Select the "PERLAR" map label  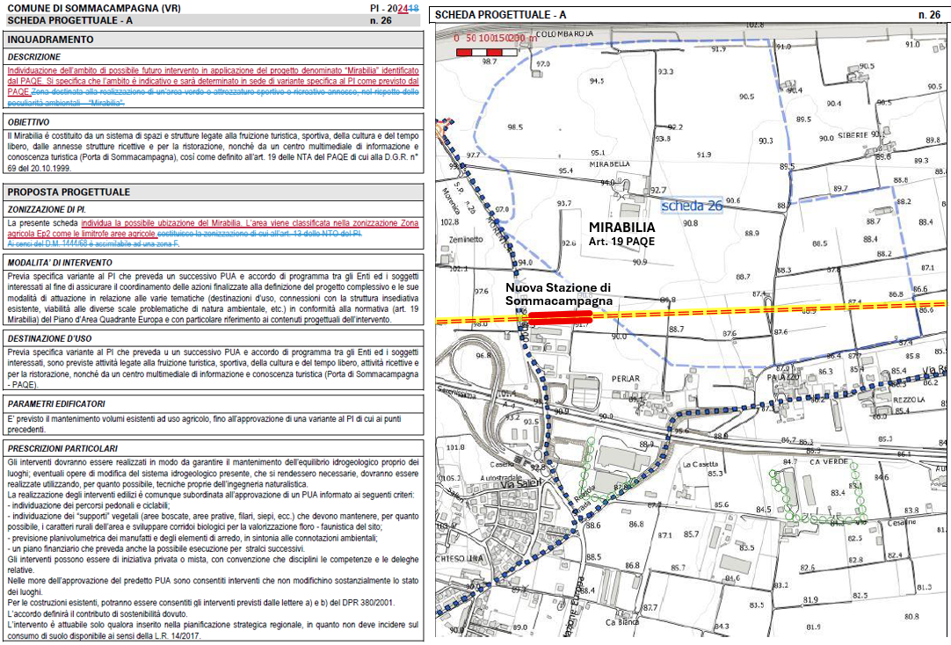(625, 379)
